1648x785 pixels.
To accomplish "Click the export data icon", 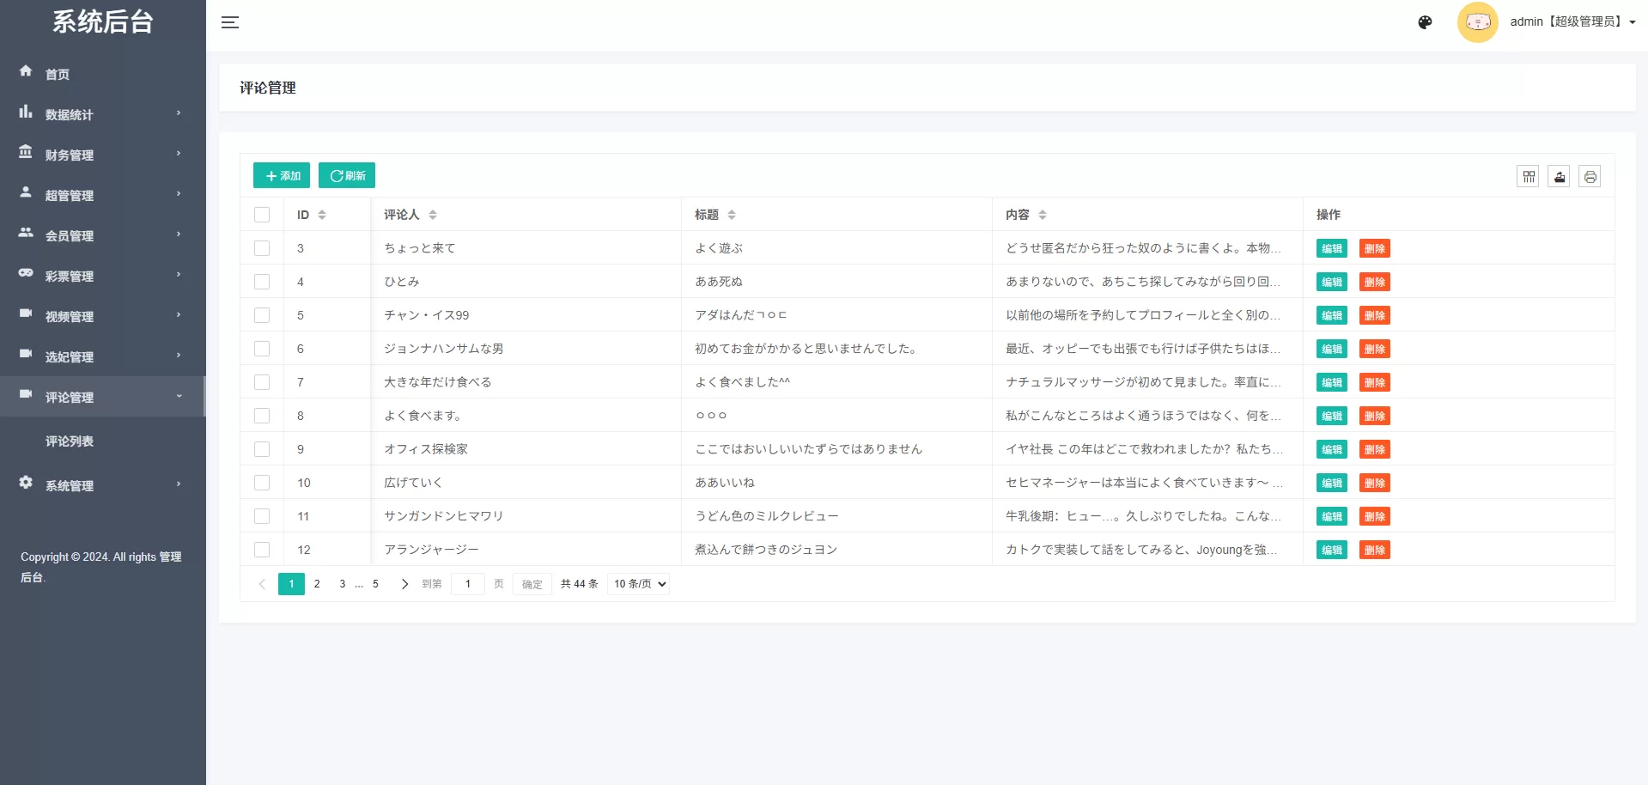I will click(x=1559, y=176).
